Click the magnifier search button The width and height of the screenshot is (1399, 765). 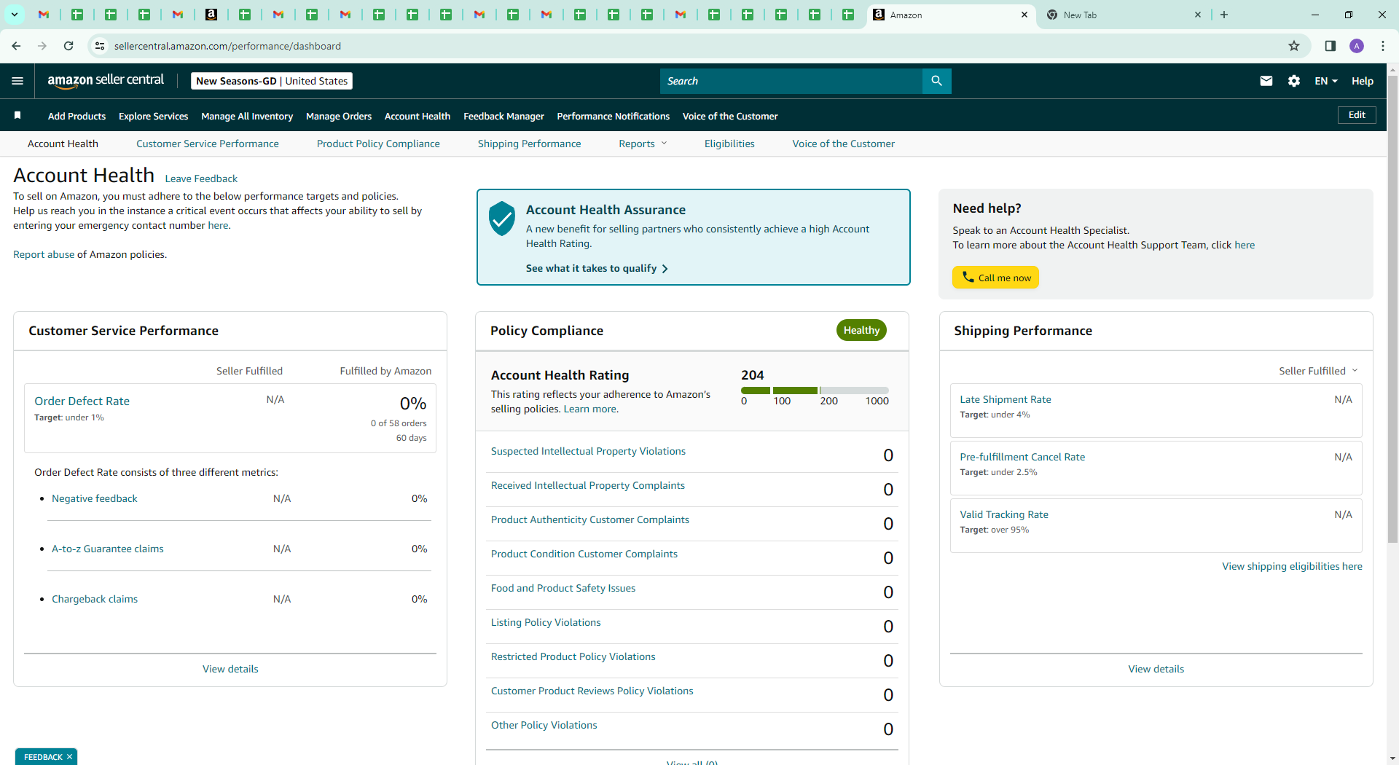[x=936, y=81]
